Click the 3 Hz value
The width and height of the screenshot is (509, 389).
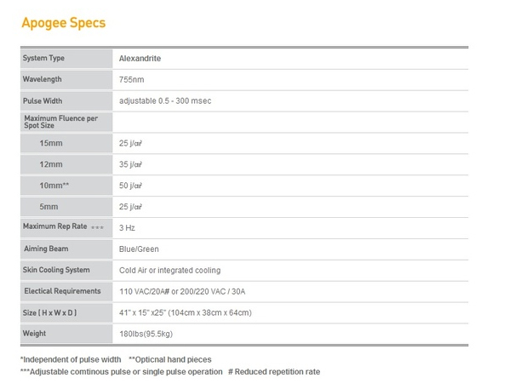coord(127,228)
